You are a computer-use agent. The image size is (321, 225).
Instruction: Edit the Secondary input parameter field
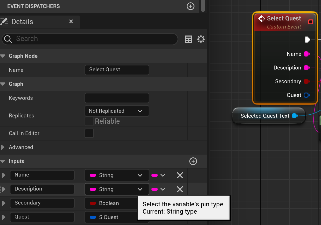(x=42, y=203)
